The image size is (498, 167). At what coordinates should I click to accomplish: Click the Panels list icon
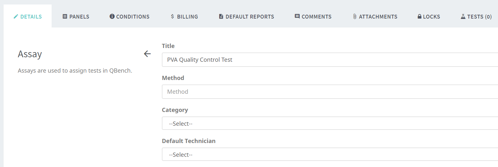[65, 17]
